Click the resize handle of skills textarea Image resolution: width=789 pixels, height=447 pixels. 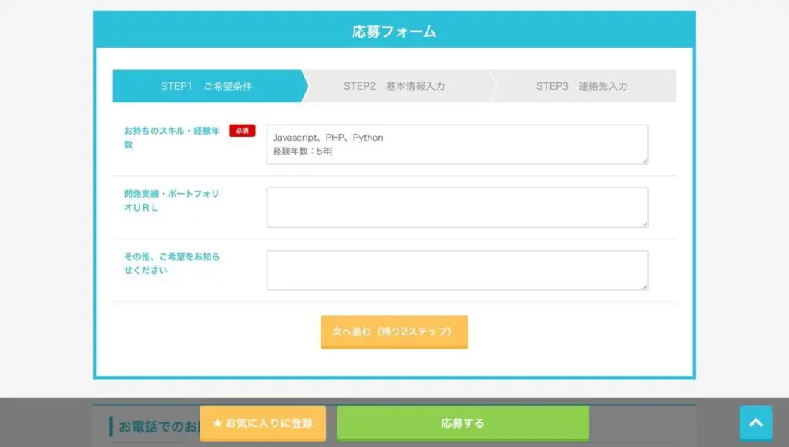point(645,161)
